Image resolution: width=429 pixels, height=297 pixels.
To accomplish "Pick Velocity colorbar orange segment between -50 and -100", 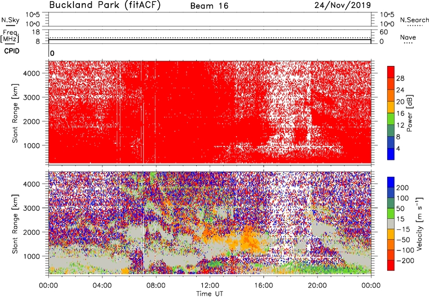I will (x=391, y=245).
